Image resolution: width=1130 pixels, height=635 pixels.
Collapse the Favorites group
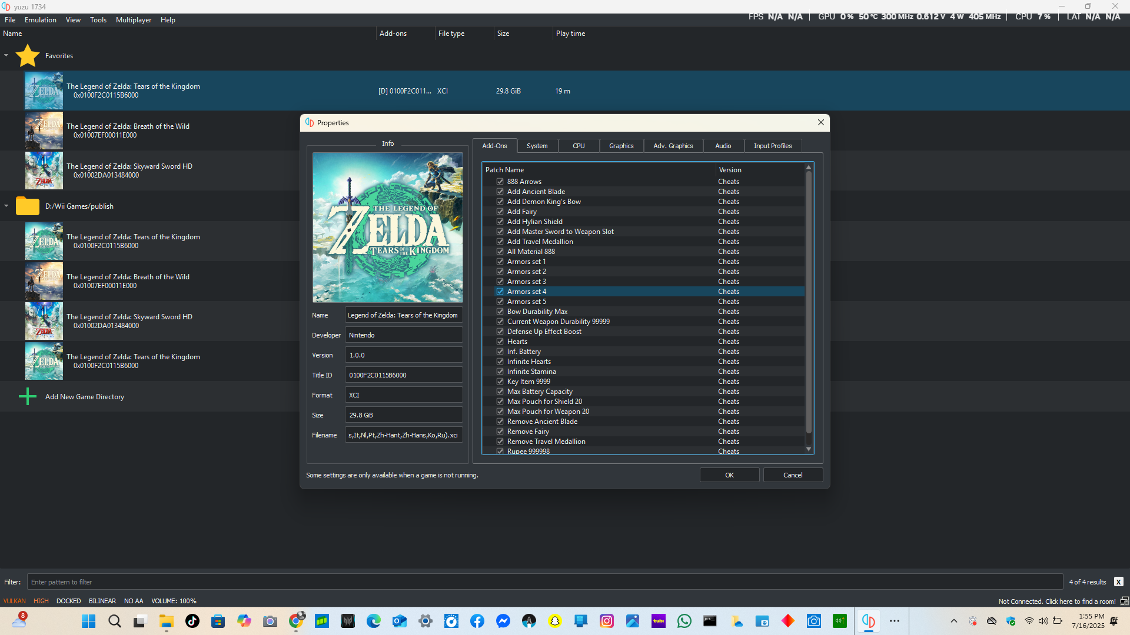click(x=6, y=56)
